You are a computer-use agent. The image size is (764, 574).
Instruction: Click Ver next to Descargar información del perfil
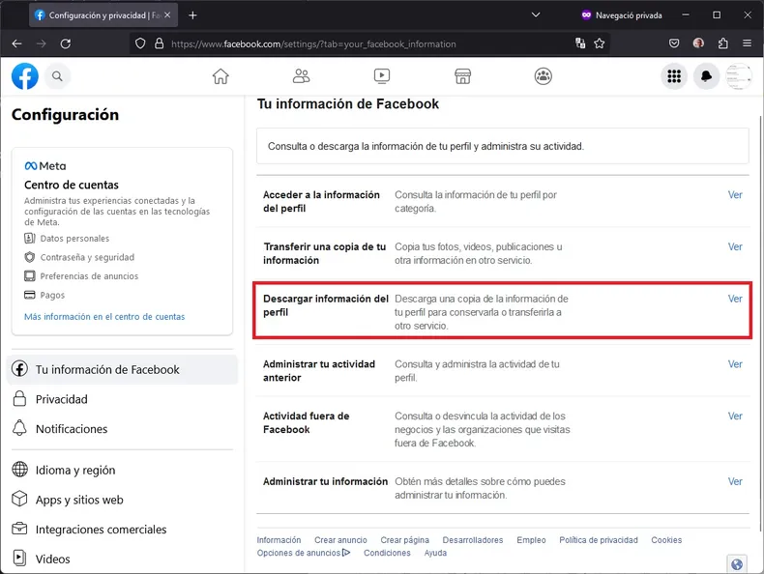click(x=735, y=299)
